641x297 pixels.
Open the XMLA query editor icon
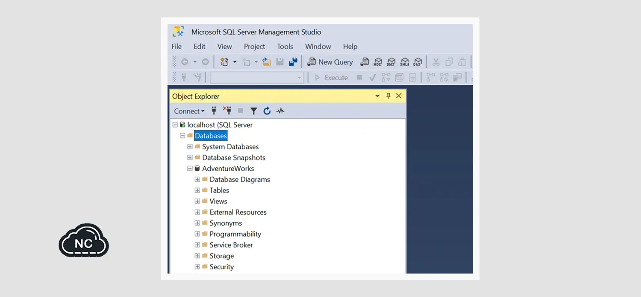coord(405,62)
